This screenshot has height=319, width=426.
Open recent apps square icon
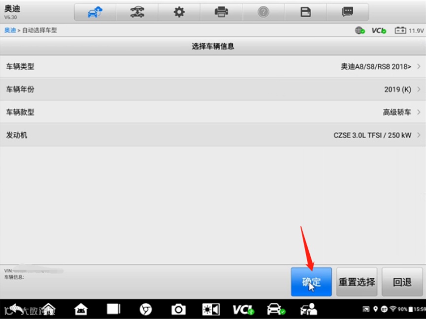(x=113, y=309)
